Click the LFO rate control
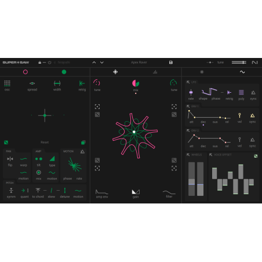Screen dimensions: 262x262 (191, 92)
